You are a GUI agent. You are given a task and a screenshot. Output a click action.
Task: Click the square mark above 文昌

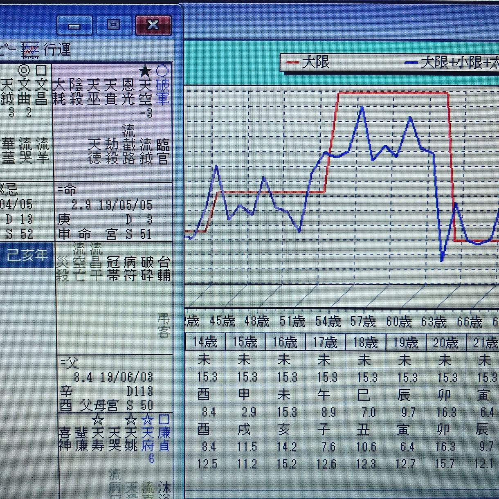point(41,70)
